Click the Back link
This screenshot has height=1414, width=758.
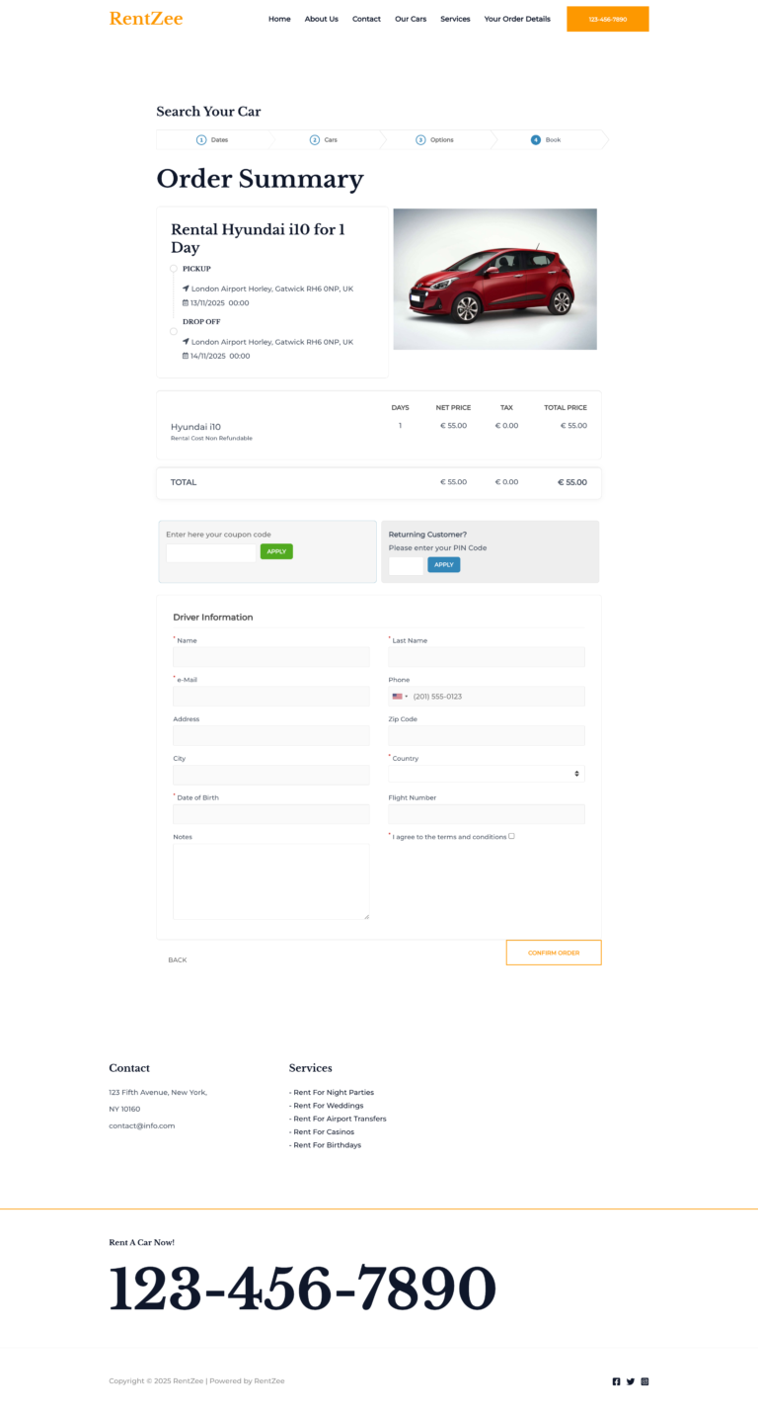178,960
